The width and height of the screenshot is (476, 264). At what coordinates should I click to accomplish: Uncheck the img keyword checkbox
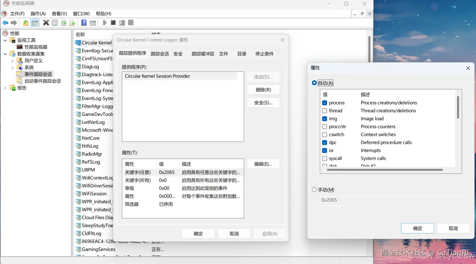[x=325, y=119]
